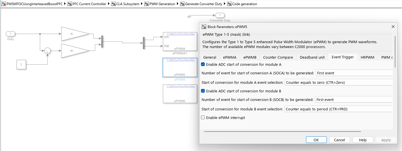Open module A event selection dropdown
This screenshot has width=402, height=151.
(x=338, y=82)
